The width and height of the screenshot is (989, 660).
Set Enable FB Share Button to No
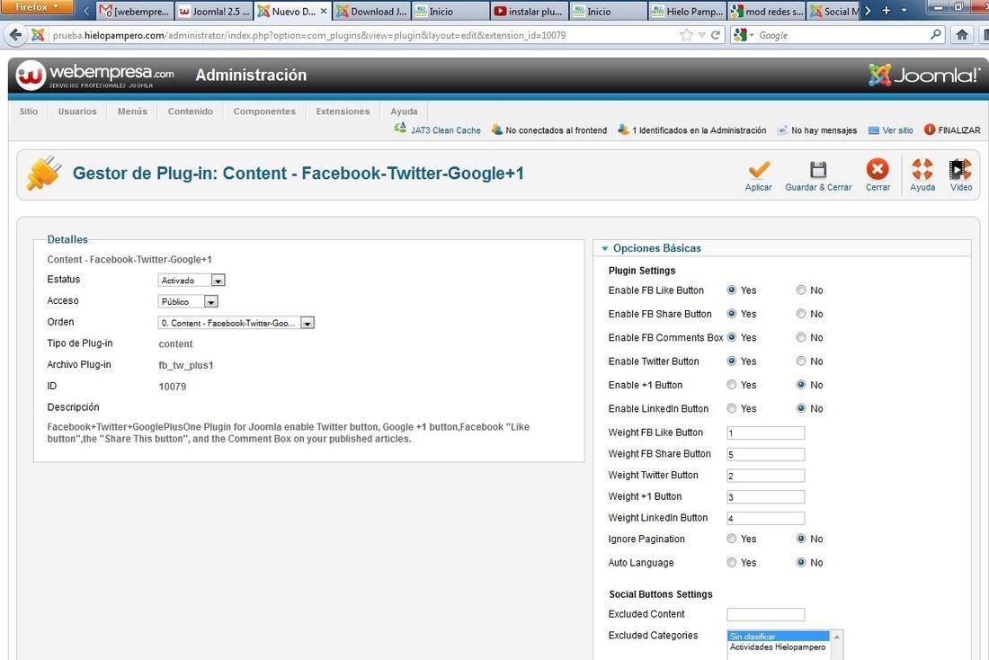point(801,314)
